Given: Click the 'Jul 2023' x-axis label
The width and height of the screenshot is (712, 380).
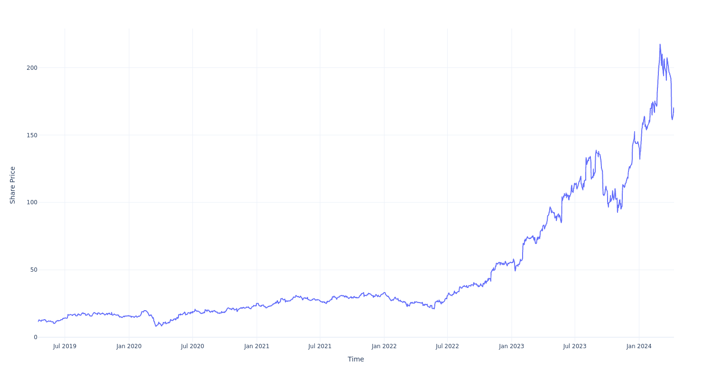Looking at the screenshot, I should pos(575,346).
